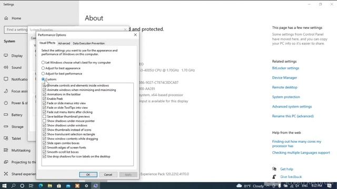The height and width of the screenshot is (189, 337).
Task: Uncheck Show thumbnails instead of icons
Action: pyautogui.click(x=44, y=130)
